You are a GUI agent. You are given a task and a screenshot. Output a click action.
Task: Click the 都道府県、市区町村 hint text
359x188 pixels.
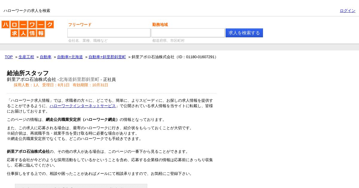168,41
